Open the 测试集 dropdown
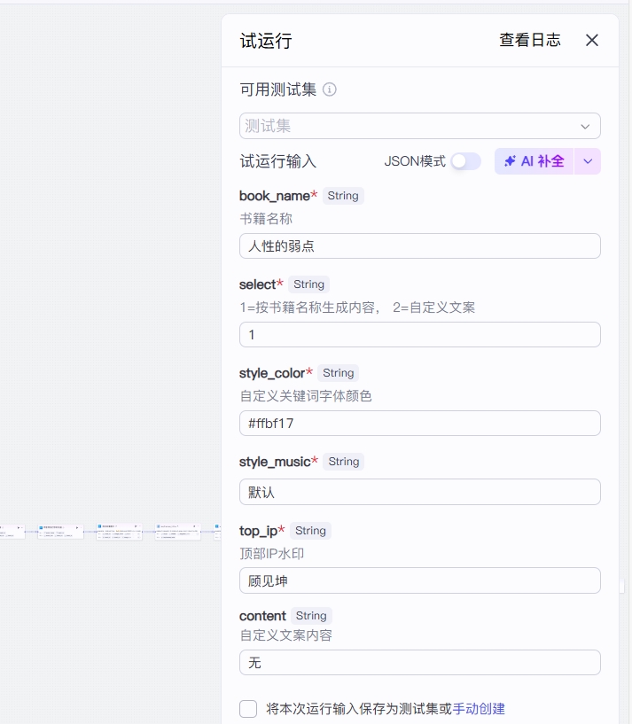The image size is (632, 724). pyautogui.click(x=408, y=126)
